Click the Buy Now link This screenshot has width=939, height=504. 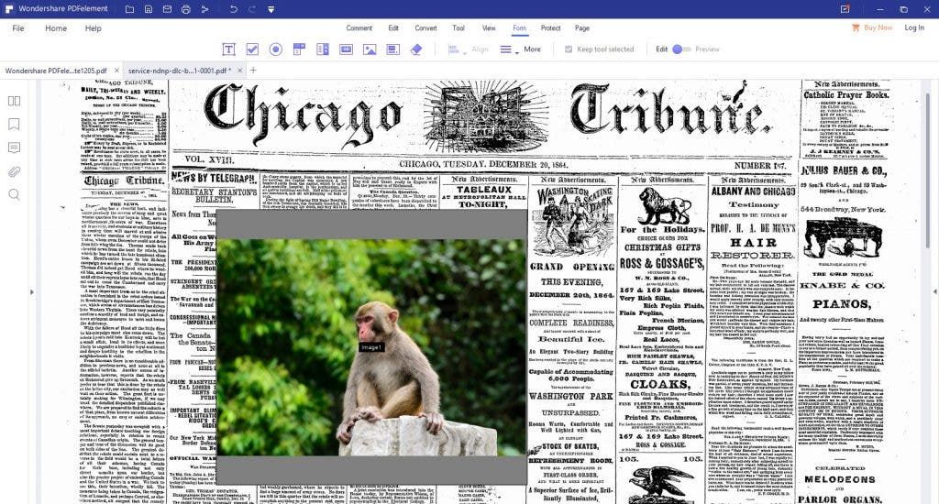click(x=878, y=27)
